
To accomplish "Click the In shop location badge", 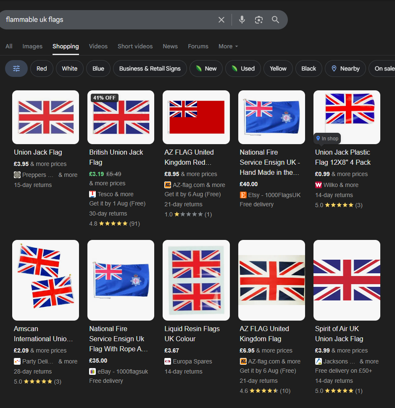I will pyautogui.click(x=327, y=138).
